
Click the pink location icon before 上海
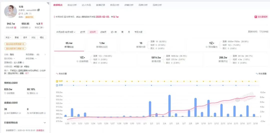click(x=20, y=13)
